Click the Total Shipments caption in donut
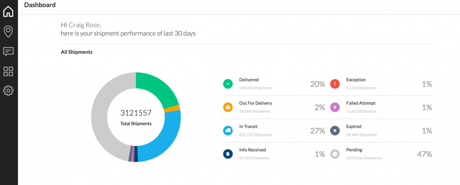Viewport: 460px width, 185px height. tap(136, 124)
